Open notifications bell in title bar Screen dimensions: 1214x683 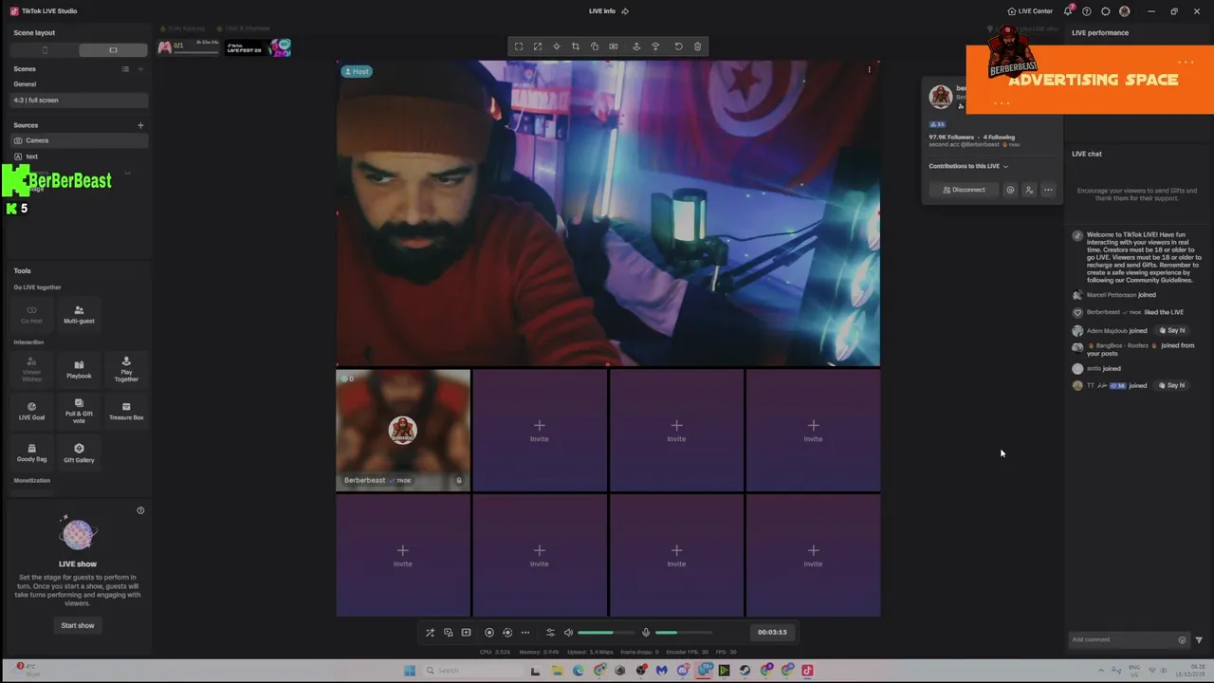(x=1067, y=11)
